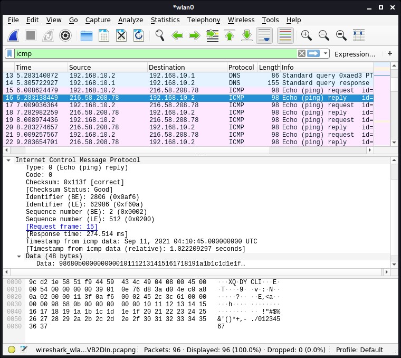
Task: Open the Go menu
Action: (73, 20)
